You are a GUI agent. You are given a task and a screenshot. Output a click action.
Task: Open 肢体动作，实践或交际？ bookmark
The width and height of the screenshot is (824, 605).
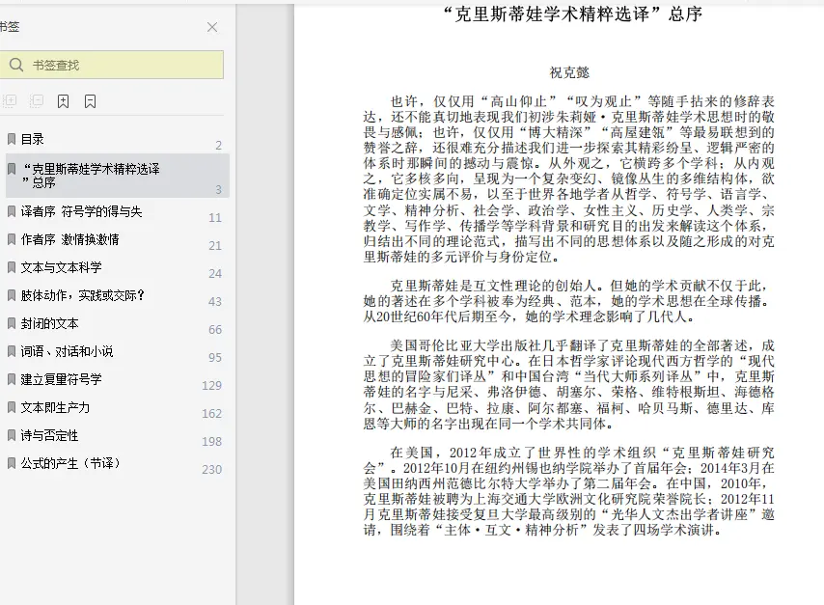(x=83, y=295)
